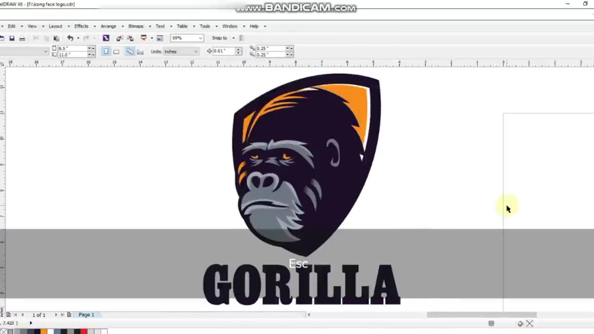Image resolution: width=594 pixels, height=334 pixels.
Task: Open the Effects menu
Action: tap(81, 26)
